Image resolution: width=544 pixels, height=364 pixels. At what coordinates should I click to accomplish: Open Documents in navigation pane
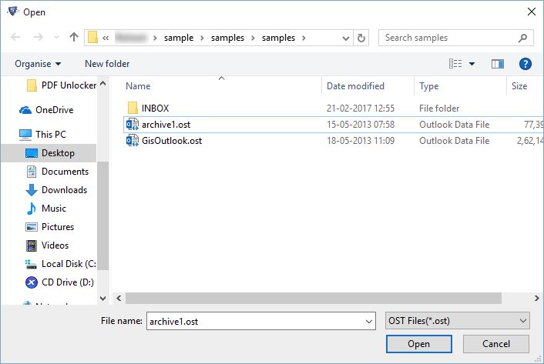[57, 172]
